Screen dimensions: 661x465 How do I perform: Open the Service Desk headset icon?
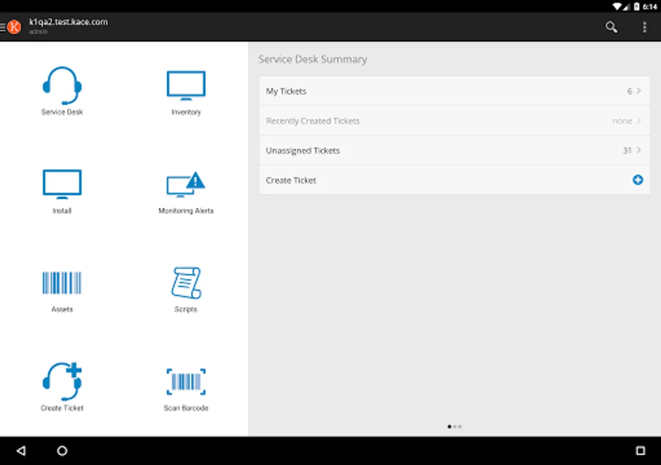[x=62, y=86]
